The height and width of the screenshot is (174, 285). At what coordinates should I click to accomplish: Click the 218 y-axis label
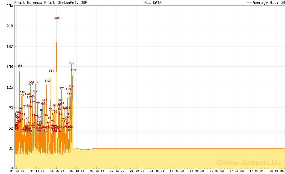tap(10, 26)
